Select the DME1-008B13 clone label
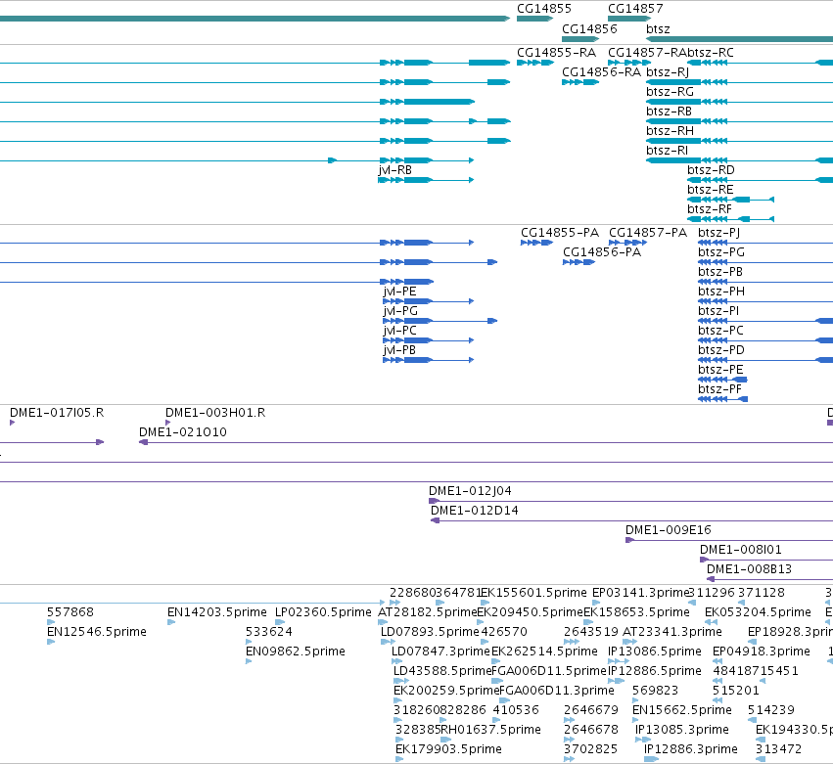The width and height of the screenshot is (833, 764). (749, 569)
